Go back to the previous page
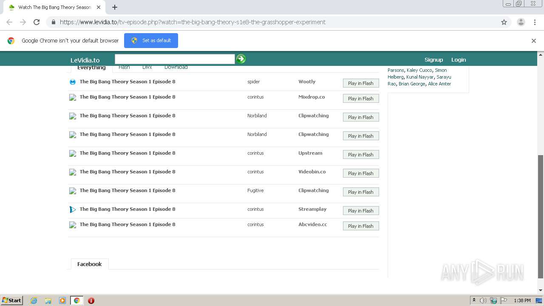This screenshot has height=306, width=544. click(x=9, y=22)
